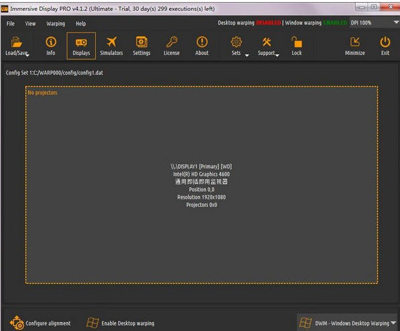
Task: Click Desktop warping DISABLED status
Action: [249, 22]
